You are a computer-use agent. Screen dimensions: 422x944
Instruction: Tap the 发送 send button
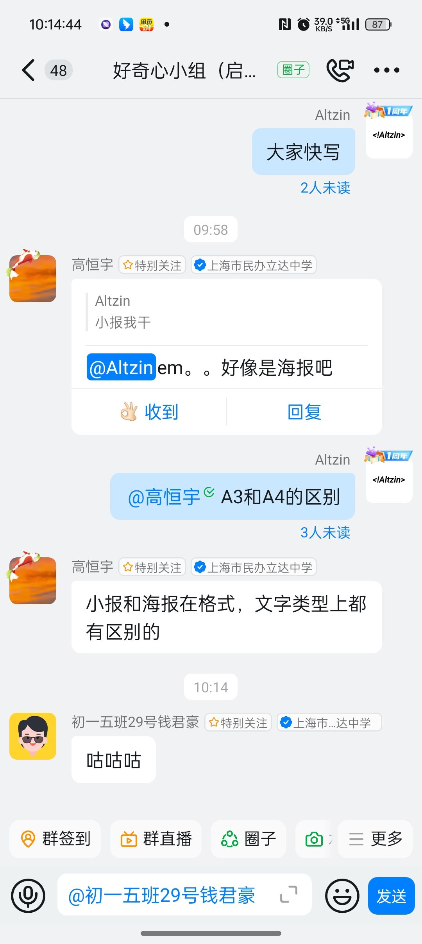(391, 895)
